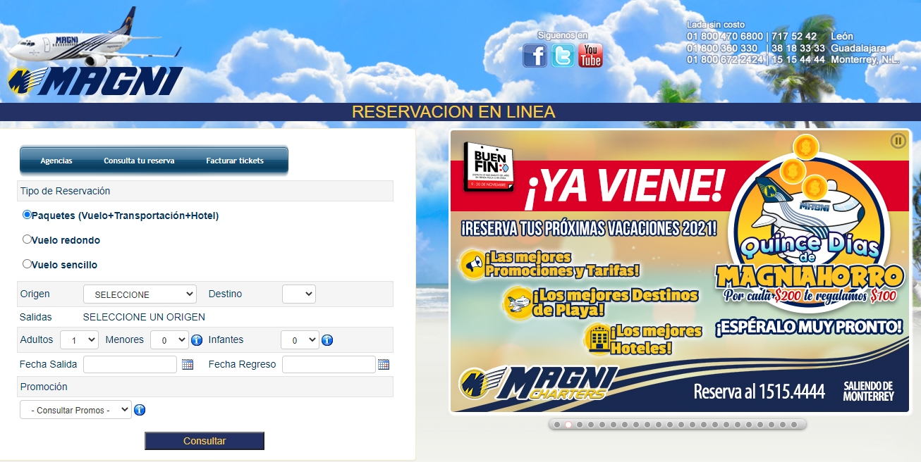This screenshot has width=921, height=462.
Task: Click the Tipo de Reservación label
Action: tap(65, 191)
